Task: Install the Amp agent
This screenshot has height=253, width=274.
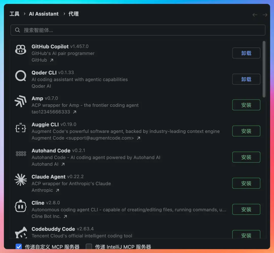Action: 246,105
